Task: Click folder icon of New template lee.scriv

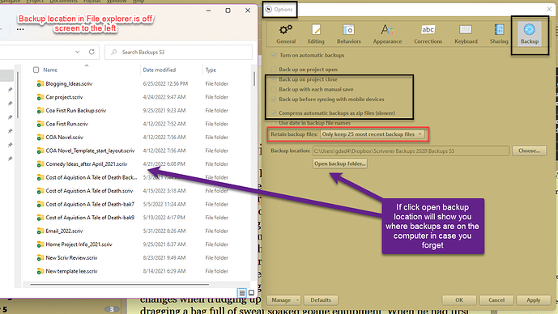Action: pyautogui.click(x=40, y=271)
